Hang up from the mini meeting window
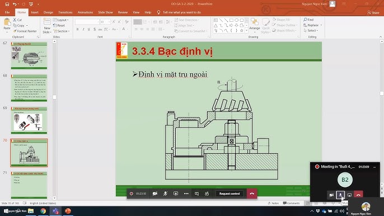 (x=358, y=195)
